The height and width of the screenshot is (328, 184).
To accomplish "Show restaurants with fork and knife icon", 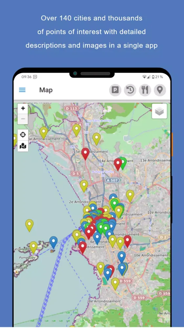I will coord(145,90).
